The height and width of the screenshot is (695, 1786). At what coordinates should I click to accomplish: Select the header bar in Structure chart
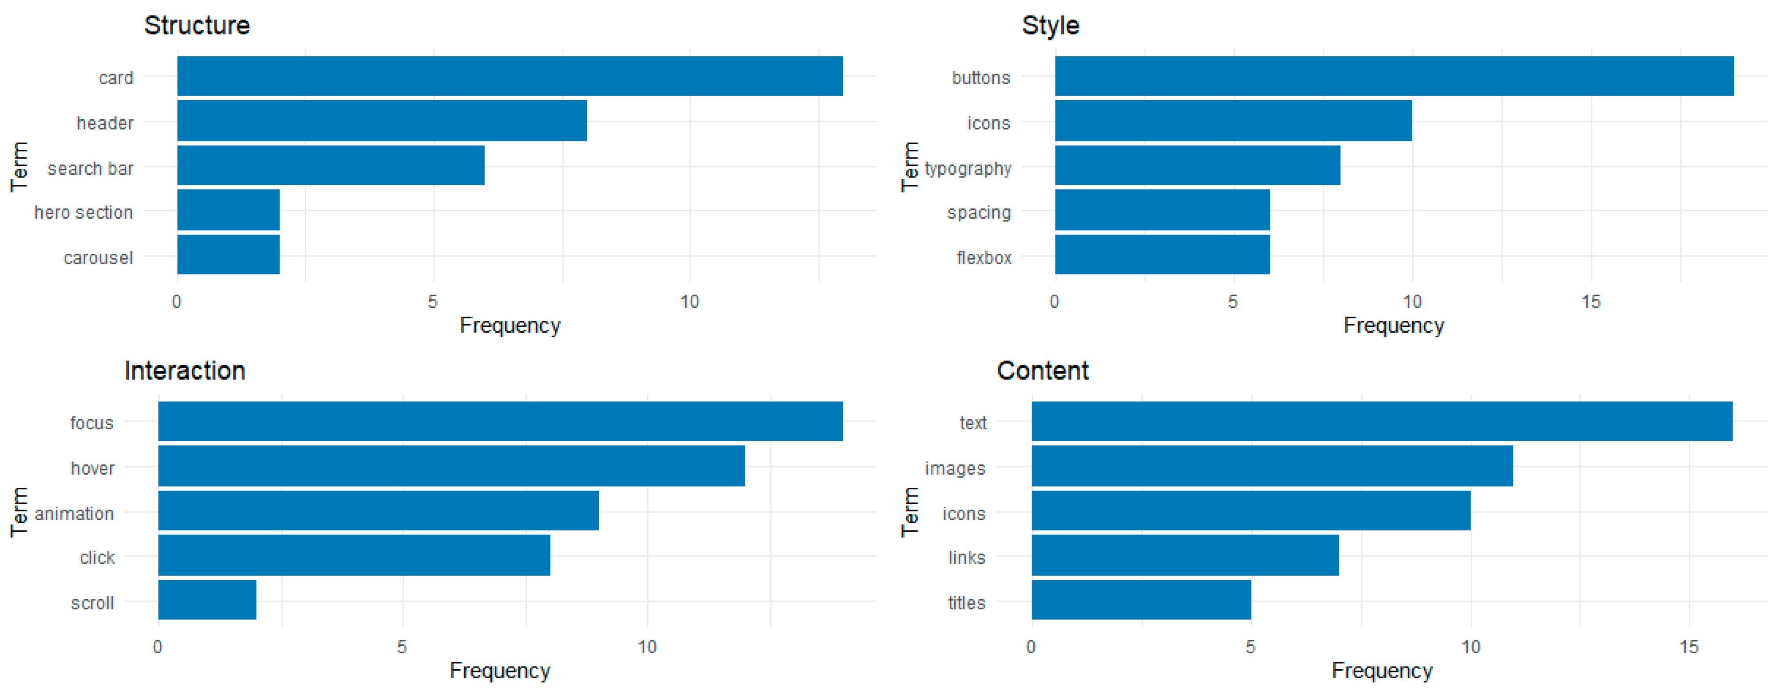[x=381, y=121]
